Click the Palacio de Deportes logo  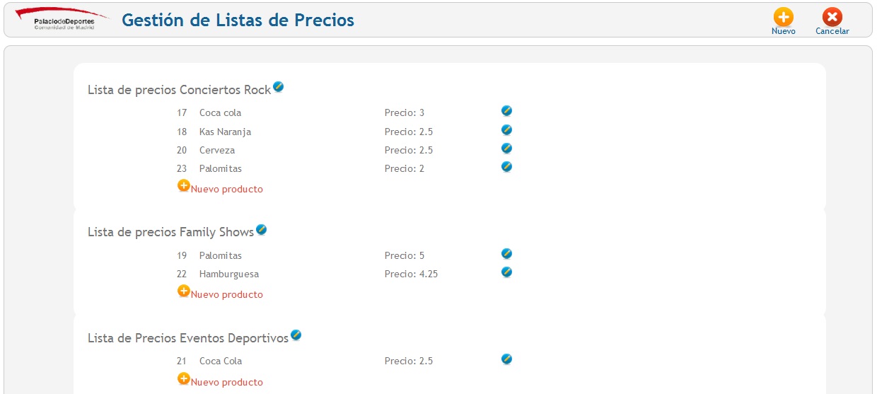point(62,19)
